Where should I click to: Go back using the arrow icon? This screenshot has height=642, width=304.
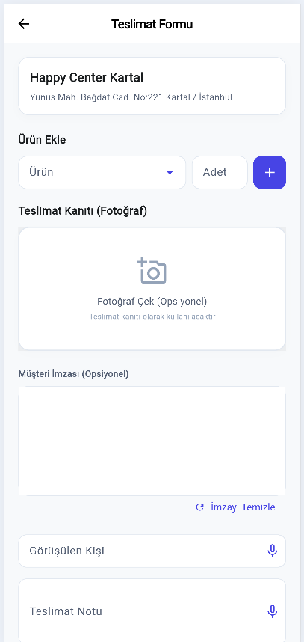click(24, 24)
